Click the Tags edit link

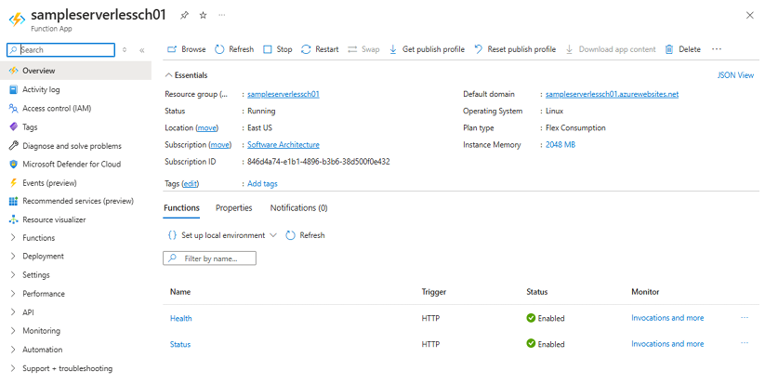tap(191, 184)
